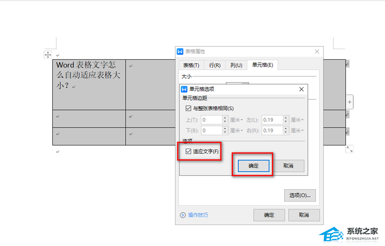The width and height of the screenshot is (385, 246).
Task: Click 确定 in 单元格选项 dialog
Action: pyautogui.click(x=253, y=166)
